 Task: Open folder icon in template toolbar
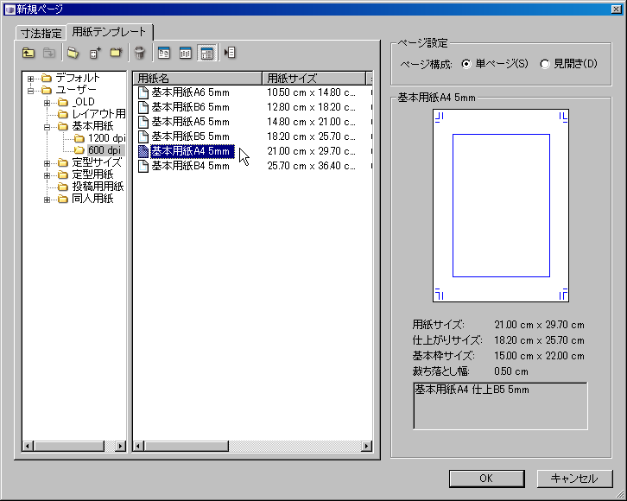[x=73, y=53]
